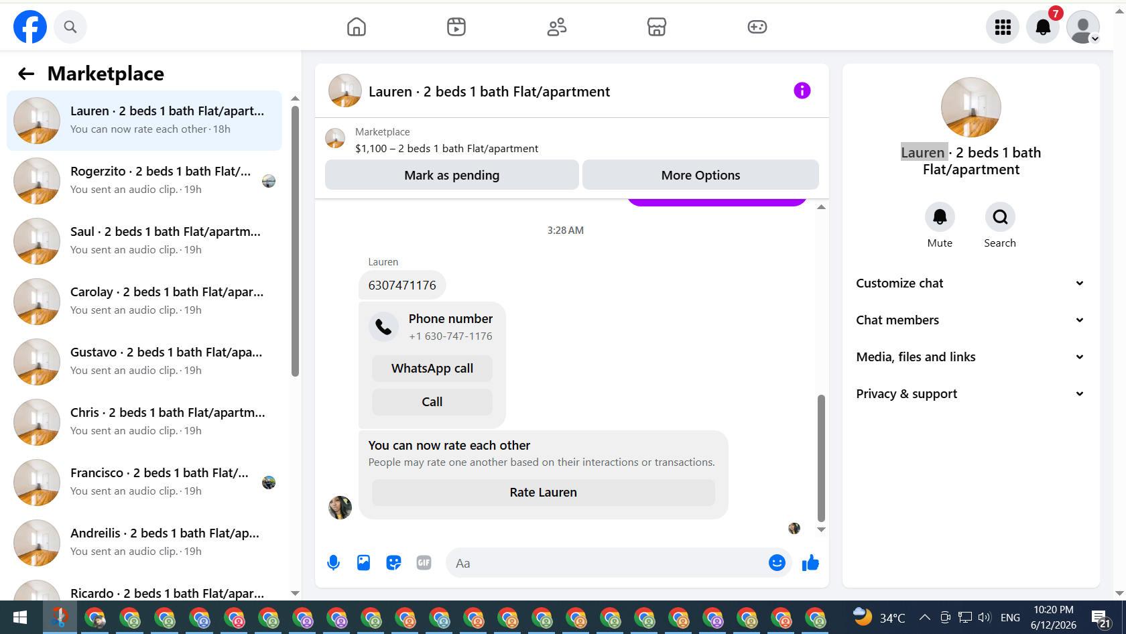Image resolution: width=1126 pixels, height=634 pixels.
Task: Open Gustavo's conversation
Action: (144, 362)
